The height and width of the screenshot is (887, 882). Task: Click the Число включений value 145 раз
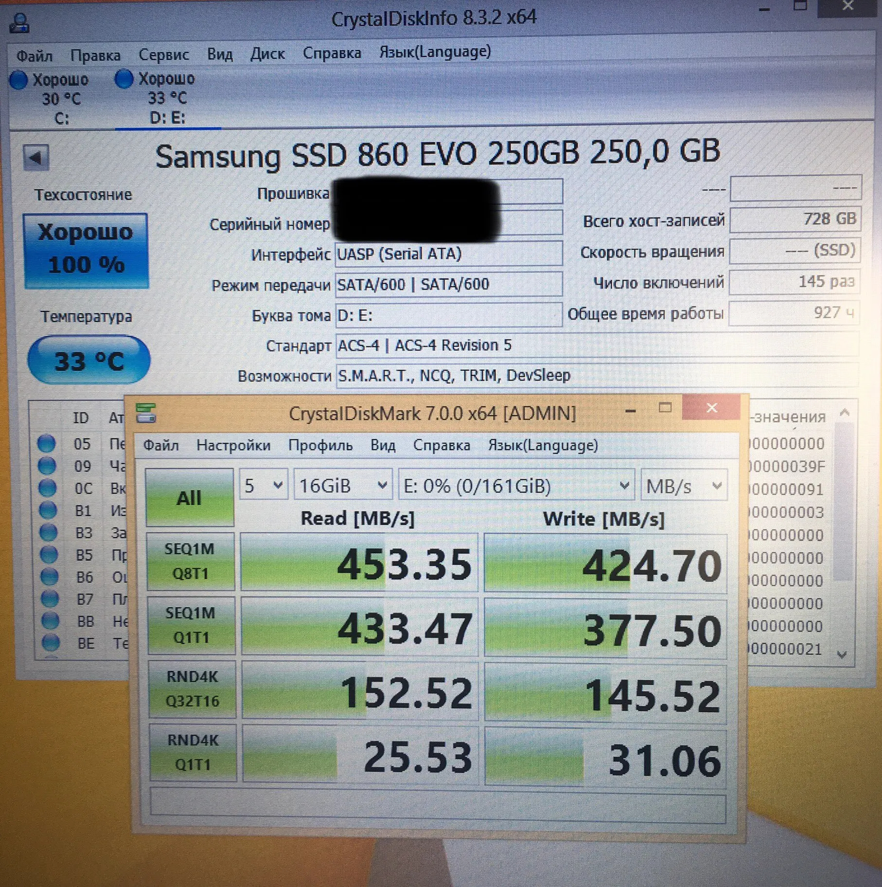tap(794, 282)
